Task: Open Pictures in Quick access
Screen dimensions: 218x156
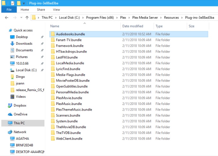Action: click(22, 57)
